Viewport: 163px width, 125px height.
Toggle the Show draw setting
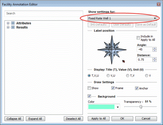coord(89,88)
